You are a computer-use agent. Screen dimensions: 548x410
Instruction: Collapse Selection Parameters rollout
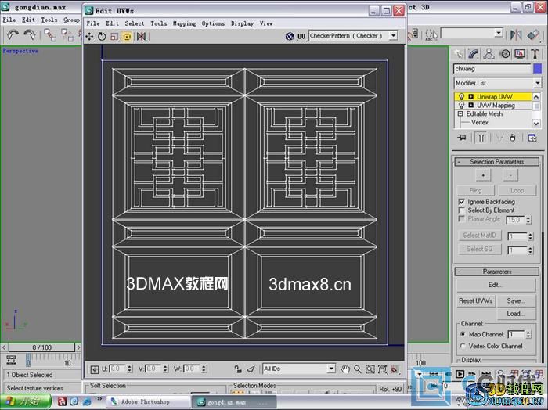click(x=497, y=162)
